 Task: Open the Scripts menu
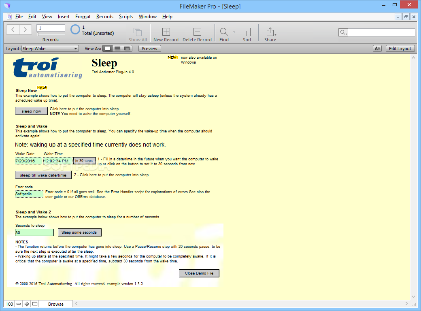[x=126, y=17]
